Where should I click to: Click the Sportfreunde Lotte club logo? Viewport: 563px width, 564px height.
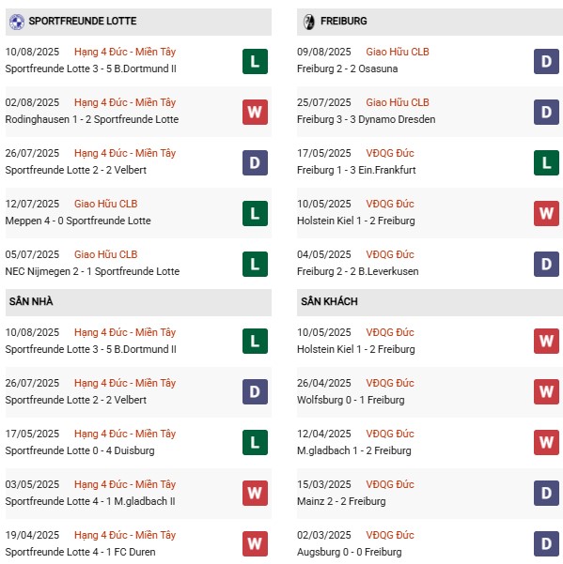(x=17, y=22)
